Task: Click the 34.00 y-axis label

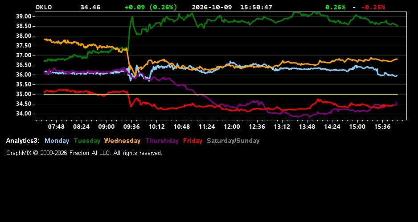Action: pyautogui.click(x=24, y=114)
